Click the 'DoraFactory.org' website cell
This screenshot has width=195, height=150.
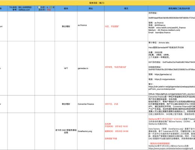pyautogui.click(x=91, y=131)
